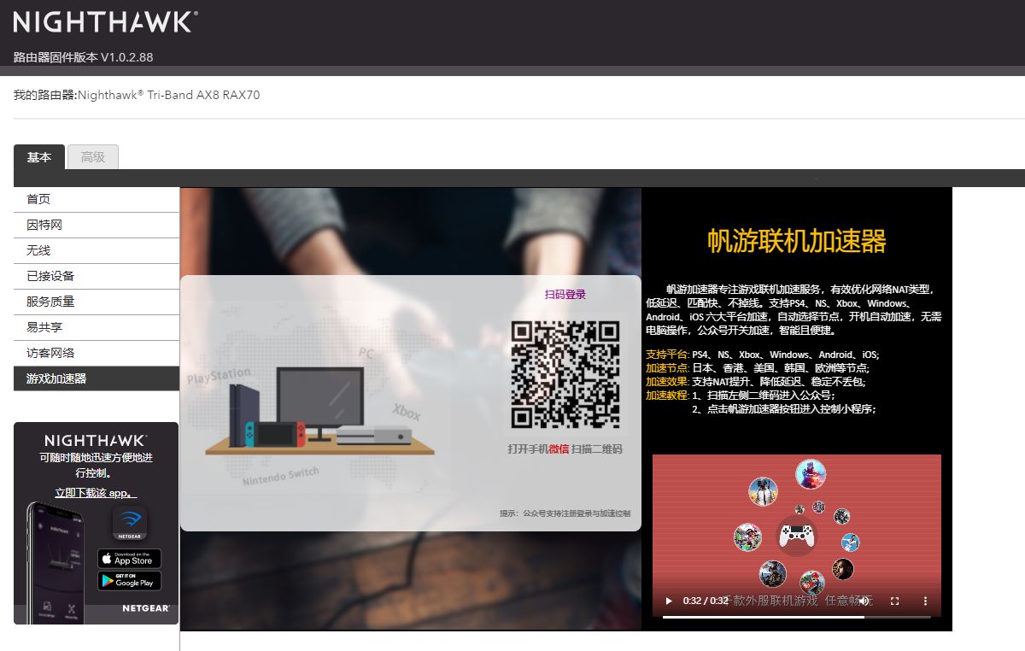This screenshot has width=1025, height=651.
Task: Switch to the 基本 tab
Action: tap(39, 157)
